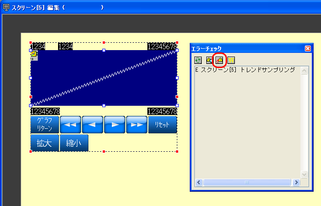This screenshot has height=206, width=321.
Task: Close the エラーチェック panel
Action: 308,48
